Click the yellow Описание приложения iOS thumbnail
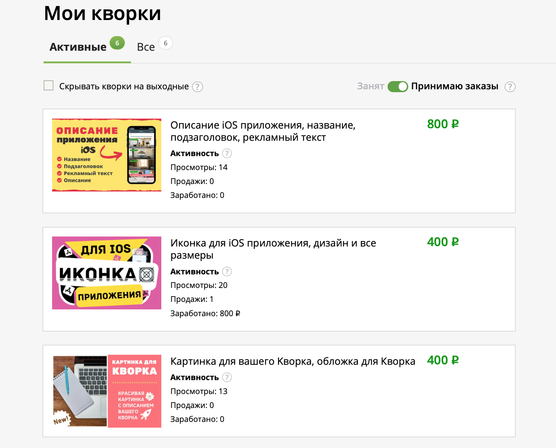556x448 pixels. coord(106,155)
